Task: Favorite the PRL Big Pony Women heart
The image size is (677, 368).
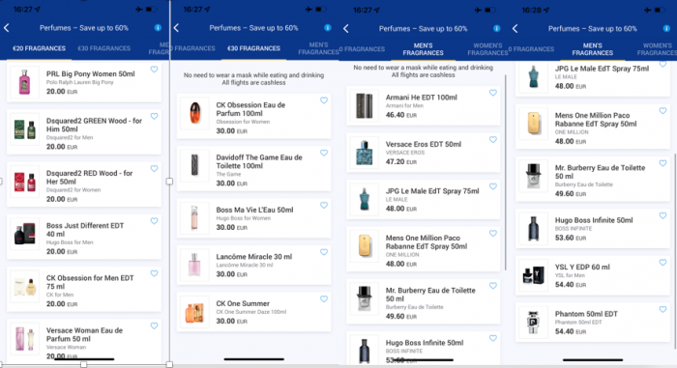Action: tap(154, 69)
